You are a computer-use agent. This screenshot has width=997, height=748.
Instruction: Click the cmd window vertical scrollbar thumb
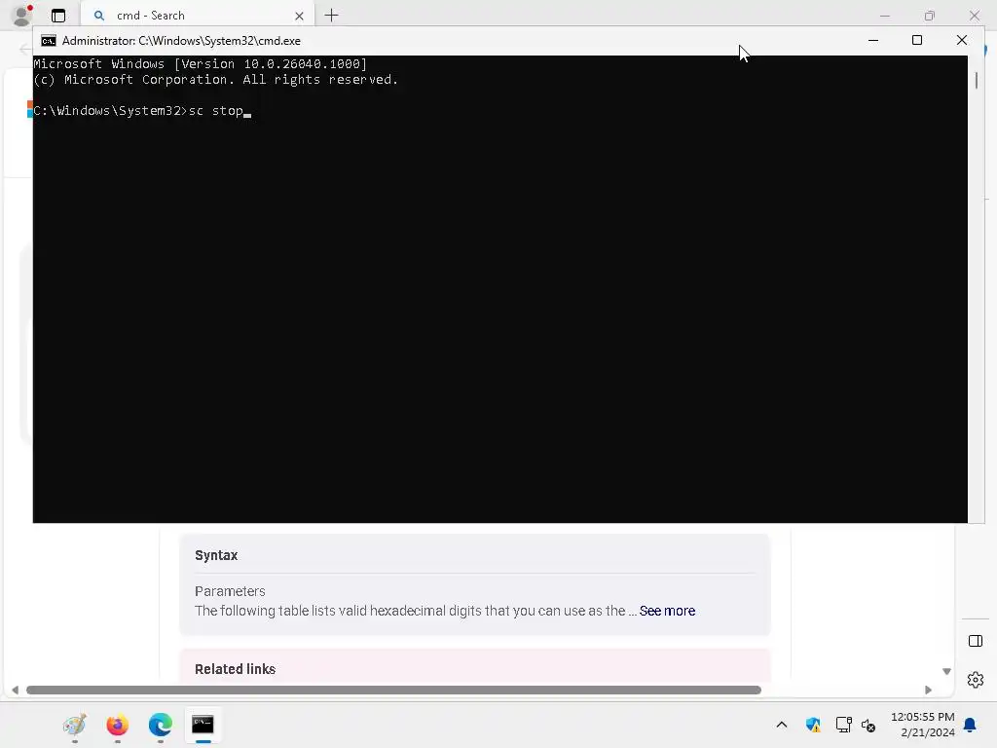point(976,81)
